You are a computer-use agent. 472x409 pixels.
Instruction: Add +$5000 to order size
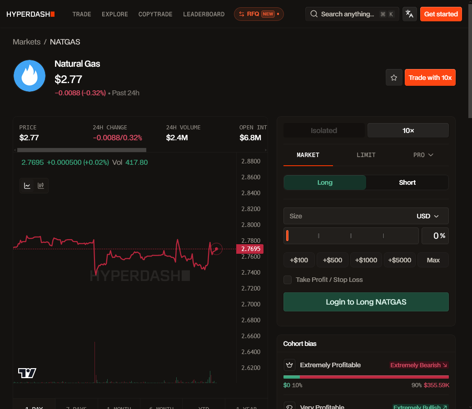tap(399, 260)
